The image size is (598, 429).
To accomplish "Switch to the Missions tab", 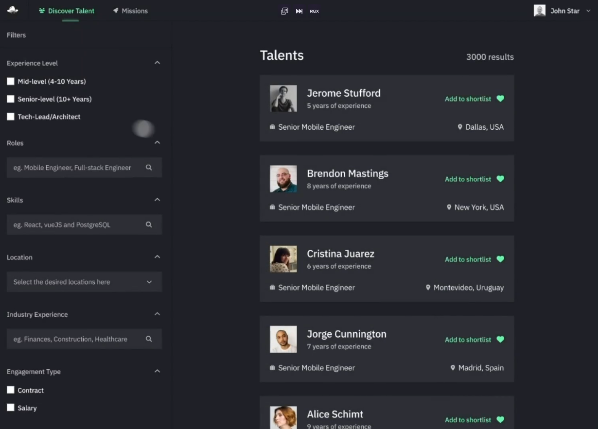I will coord(130,11).
